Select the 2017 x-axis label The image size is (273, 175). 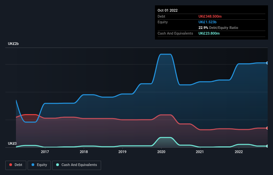click(45, 152)
